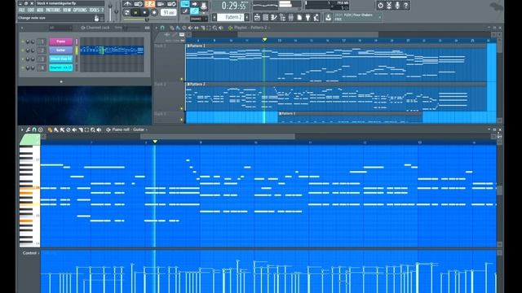This screenshot has width=522, height=293.
Task: Click the piano roll playhead marker
Action: click(x=155, y=142)
